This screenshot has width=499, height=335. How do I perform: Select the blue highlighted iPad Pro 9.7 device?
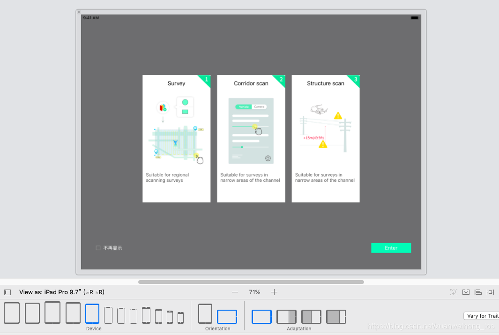point(92,313)
